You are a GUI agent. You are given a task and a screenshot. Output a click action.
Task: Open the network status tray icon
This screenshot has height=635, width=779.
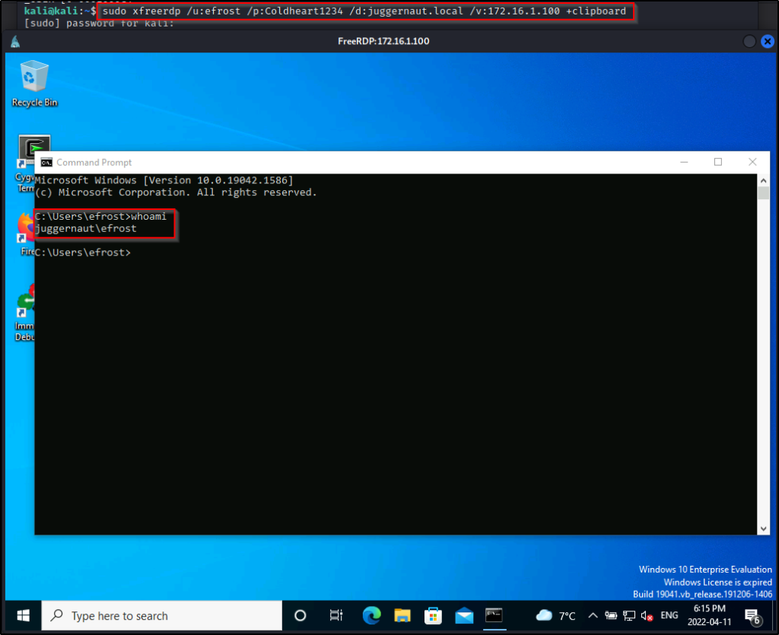click(x=629, y=615)
